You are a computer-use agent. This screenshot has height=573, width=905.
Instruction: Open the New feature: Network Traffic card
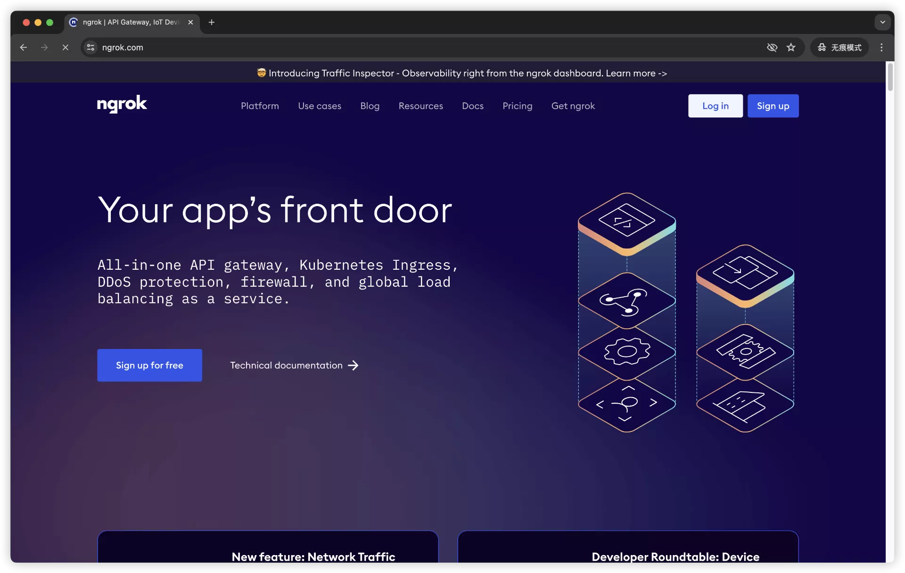[x=268, y=547]
